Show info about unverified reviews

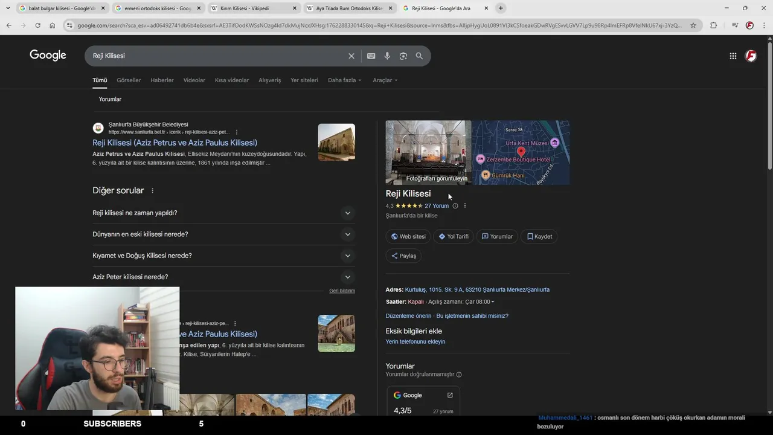pyautogui.click(x=459, y=375)
